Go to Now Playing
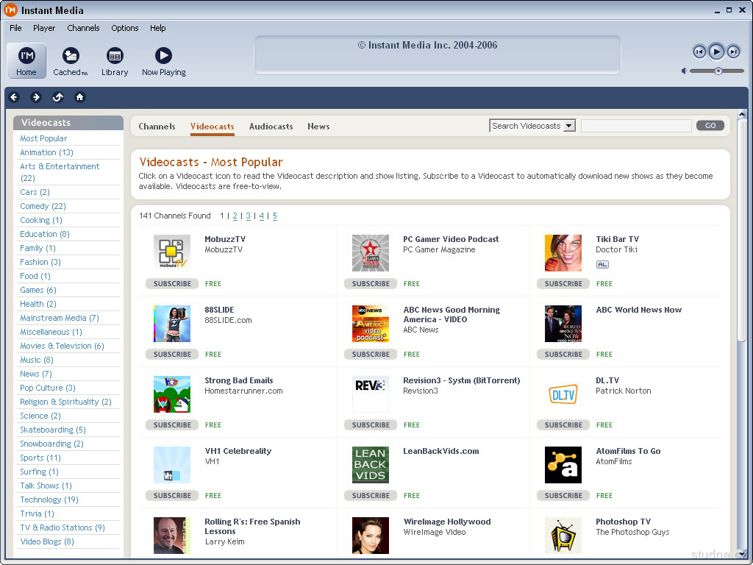This screenshot has height=565, width=753. coord(163,60)
